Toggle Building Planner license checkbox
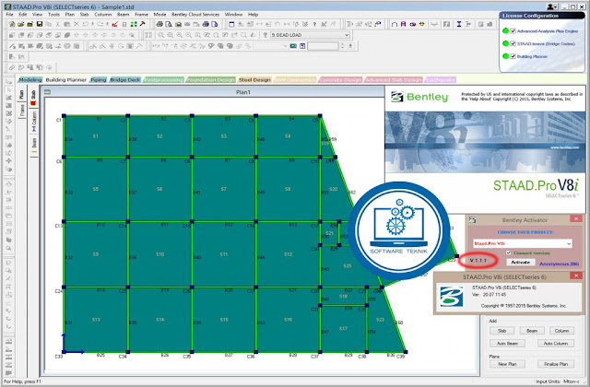 [513, 56]
